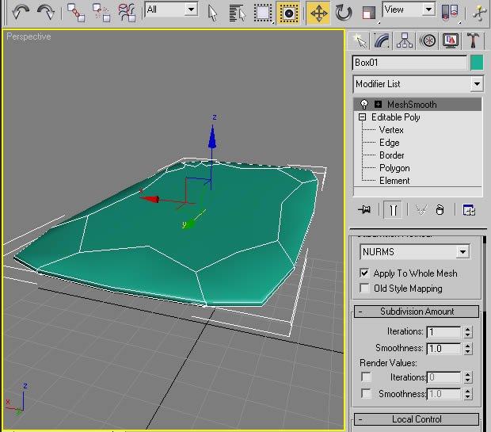This screenshot has height=432, width=491.
Task: Collapse the Subdivision Amount rollout
Action: 417,312
